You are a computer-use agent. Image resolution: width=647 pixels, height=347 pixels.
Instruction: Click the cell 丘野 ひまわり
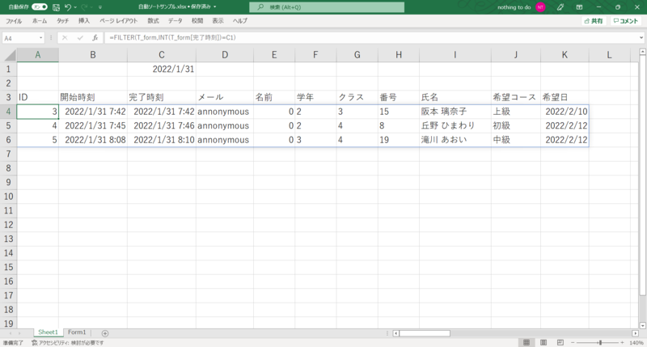[x=455, y=125]
